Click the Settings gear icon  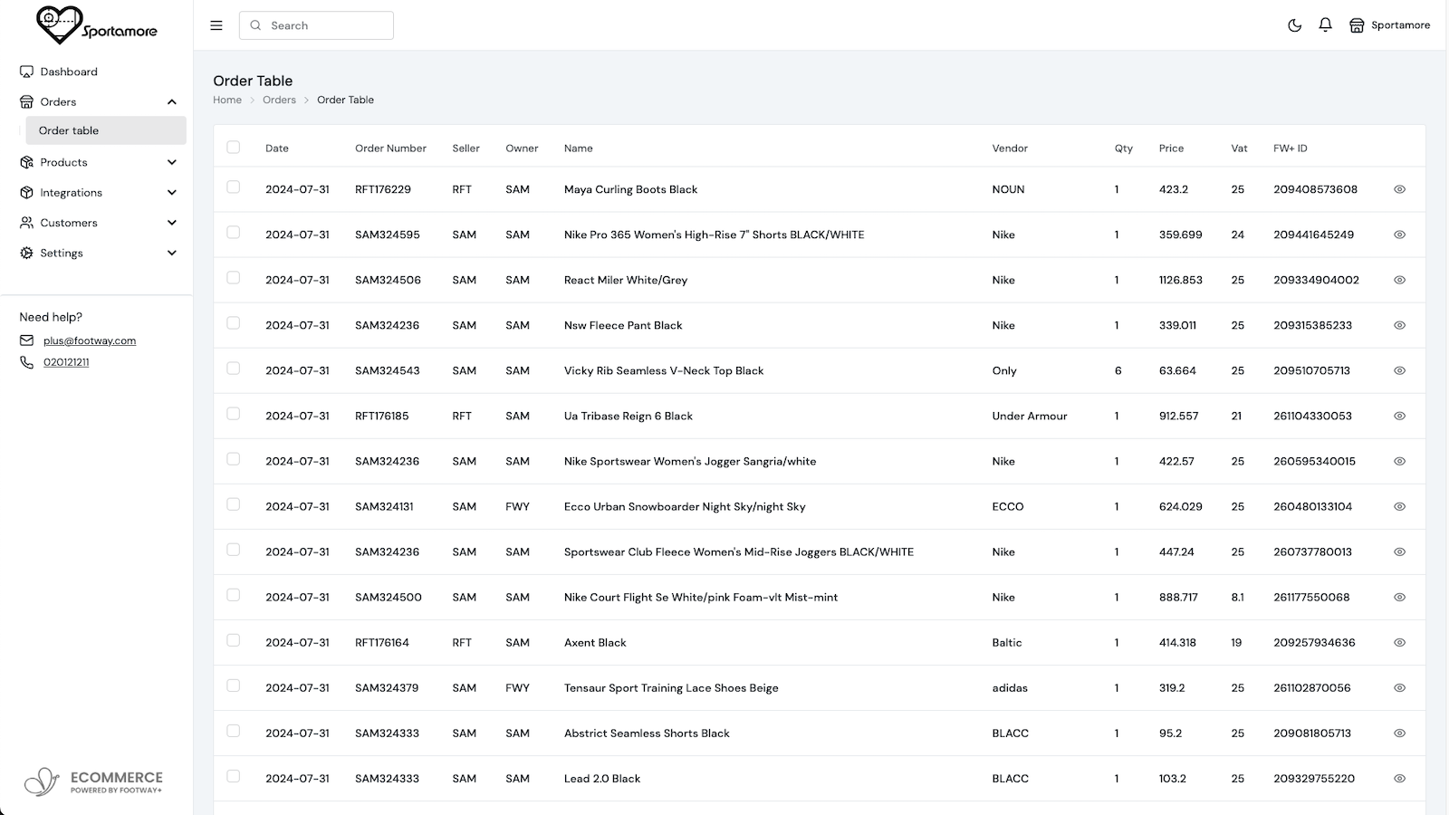coord(27,253)
